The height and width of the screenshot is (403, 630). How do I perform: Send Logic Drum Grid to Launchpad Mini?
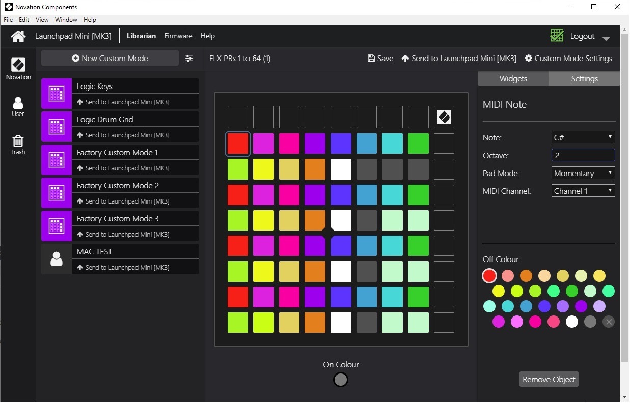coord(123,135)
